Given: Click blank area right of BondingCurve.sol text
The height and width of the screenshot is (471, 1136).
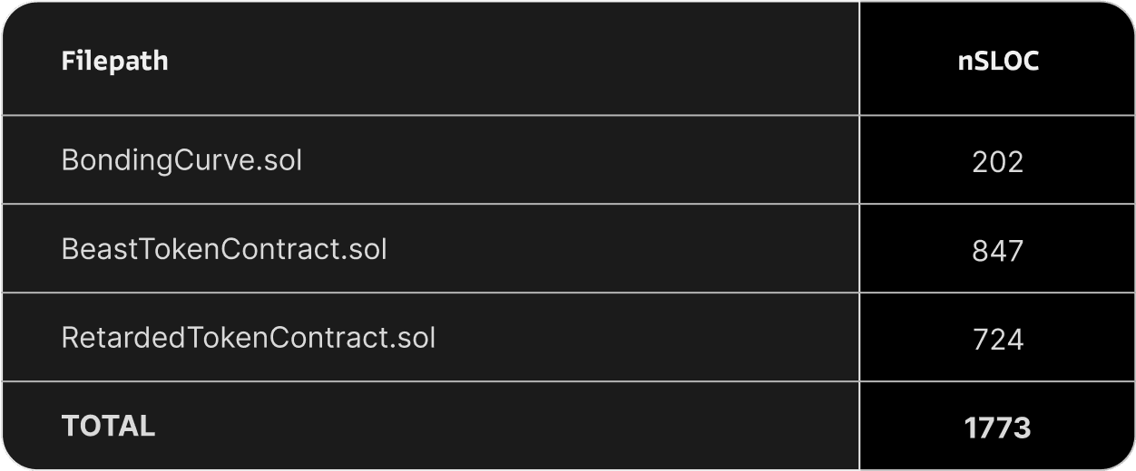Looking at the screenshot, I should [x=581, y=160].
